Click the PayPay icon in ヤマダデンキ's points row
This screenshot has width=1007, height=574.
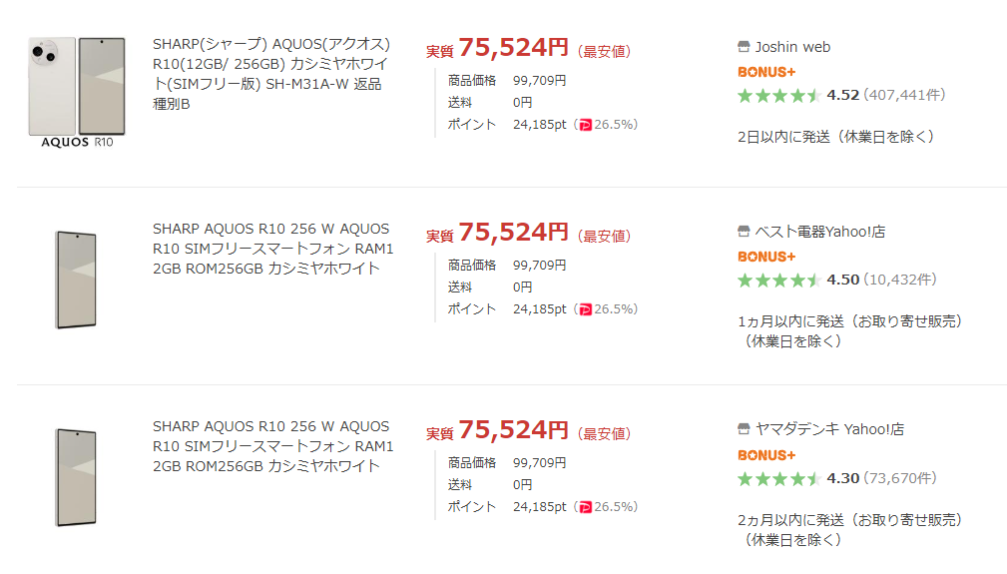pos(585,507)
